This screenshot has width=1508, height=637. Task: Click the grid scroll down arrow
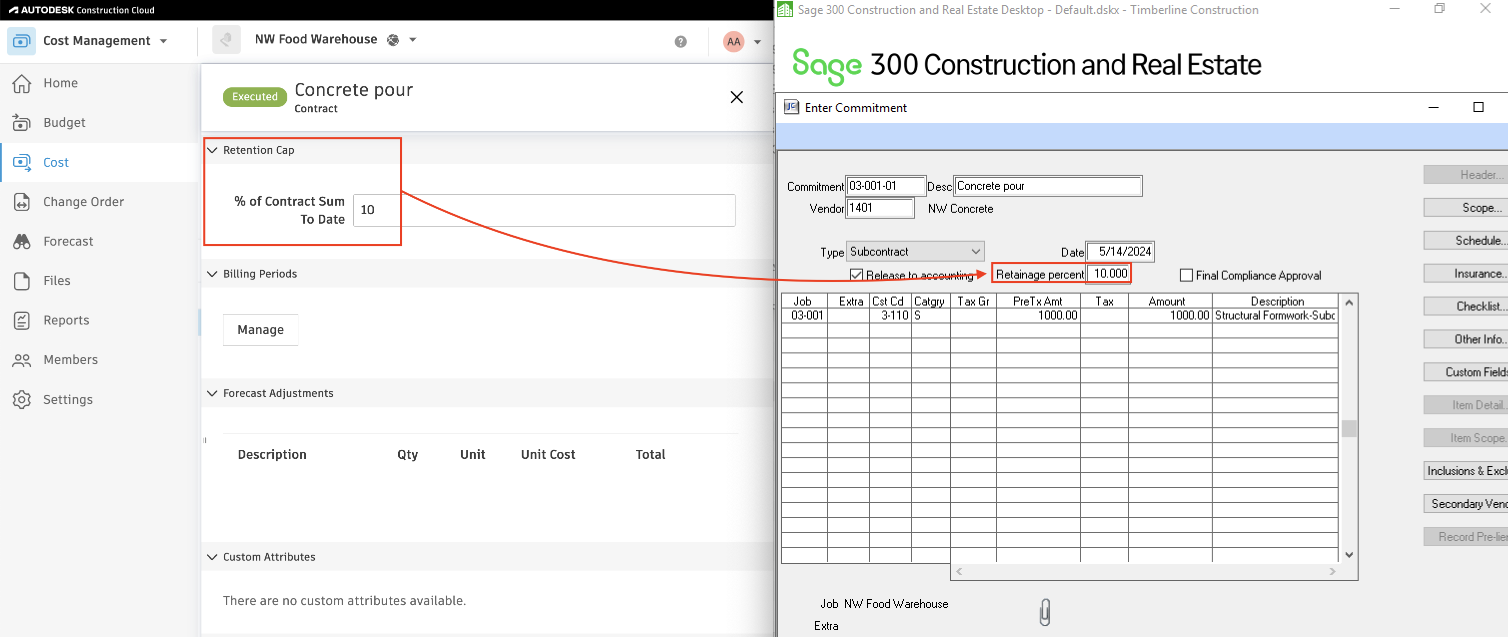(1349, 555)
